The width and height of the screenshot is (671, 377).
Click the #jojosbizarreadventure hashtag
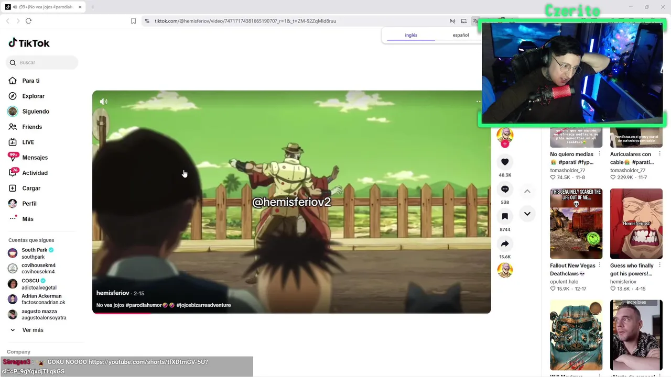pyautogui.click(x=203, y=305)
